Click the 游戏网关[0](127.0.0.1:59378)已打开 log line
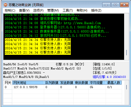Screen dimensions: 131x107 (55, 36)
